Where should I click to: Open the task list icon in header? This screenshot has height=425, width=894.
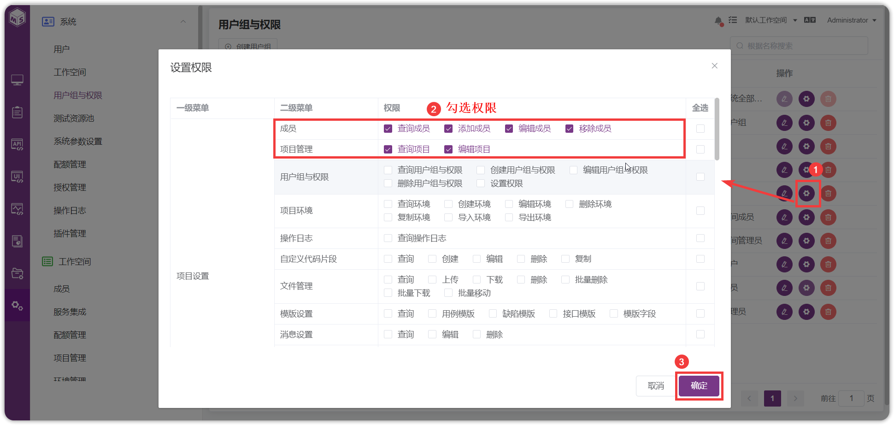point(733,20)
